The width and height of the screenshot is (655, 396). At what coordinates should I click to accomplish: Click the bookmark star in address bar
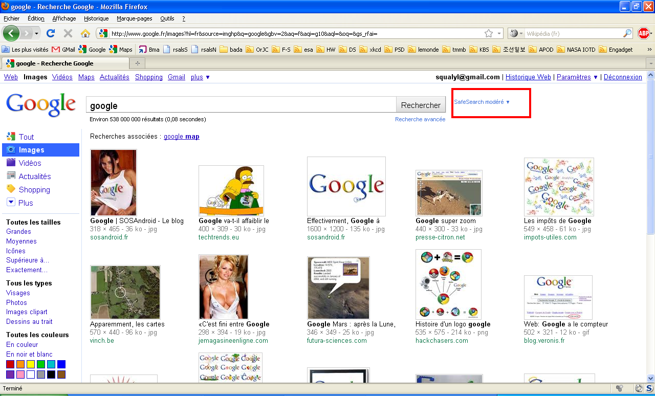click(489, 33)
